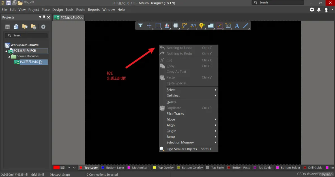
Task: Switch to the Mechanical 1 layer tab
Action: 139,168
